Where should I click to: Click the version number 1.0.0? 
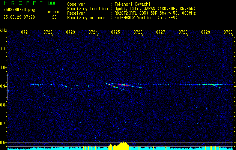point(51,3)
